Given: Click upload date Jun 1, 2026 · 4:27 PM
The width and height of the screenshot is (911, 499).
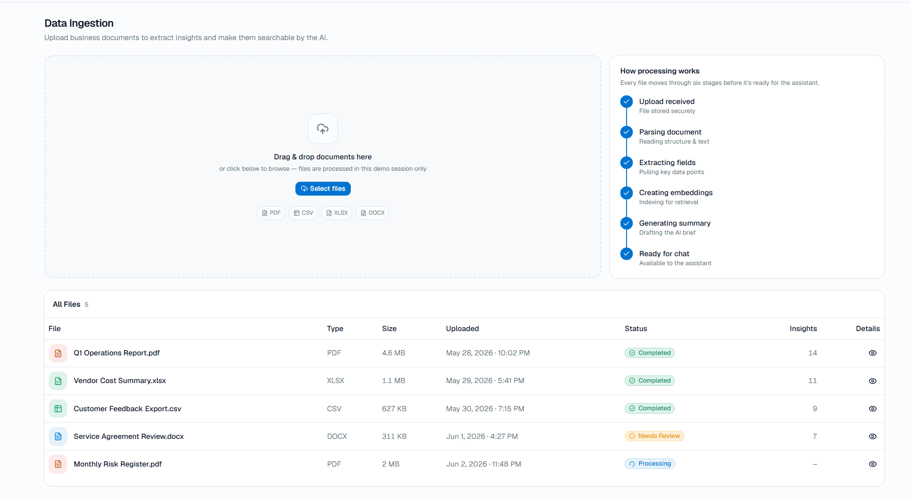Looking at the screenshot, I should click(482, 437).
